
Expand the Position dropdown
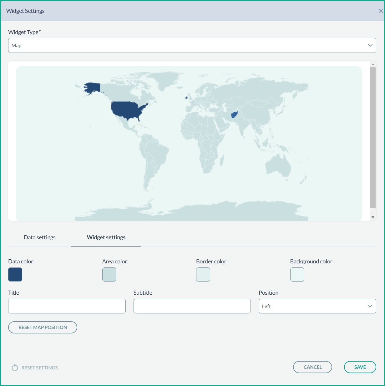click(317, 306)
